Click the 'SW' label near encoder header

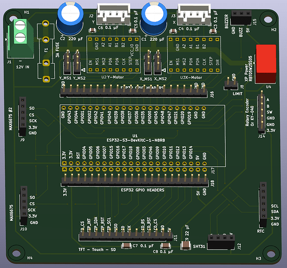coord(269,112)
